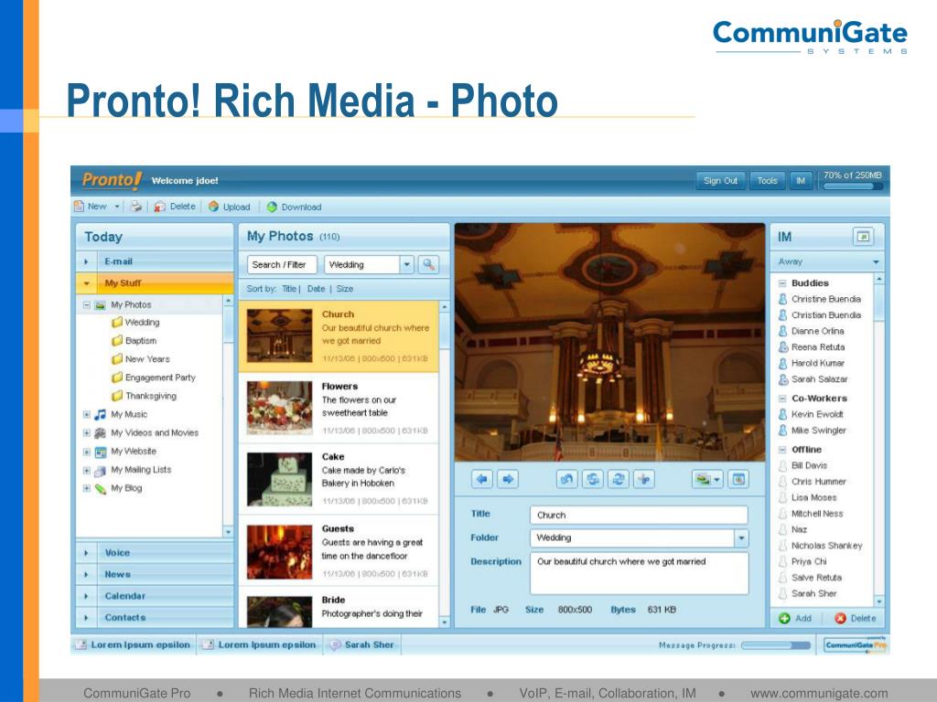The width and height of the screenshot is (937, 702).
Task: Sort photos by Title
Action: coord(289,289)
